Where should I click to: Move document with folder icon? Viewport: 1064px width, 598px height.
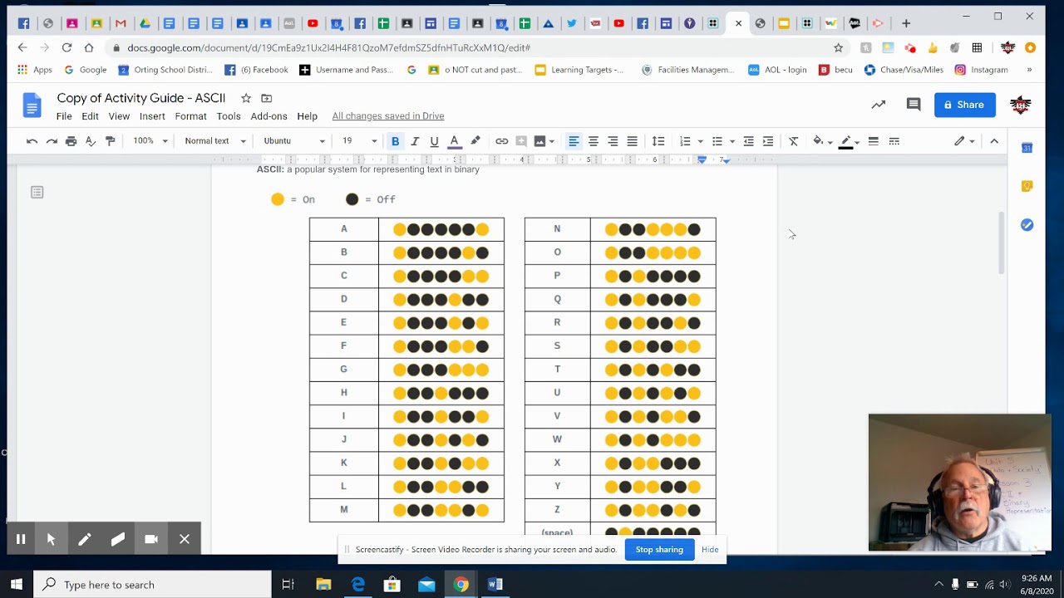point(267,98)
